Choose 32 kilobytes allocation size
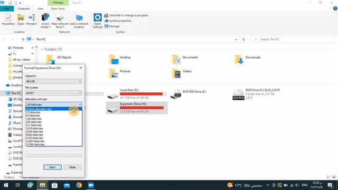This screenshot has width=338, height=190. tap(53, 112)
